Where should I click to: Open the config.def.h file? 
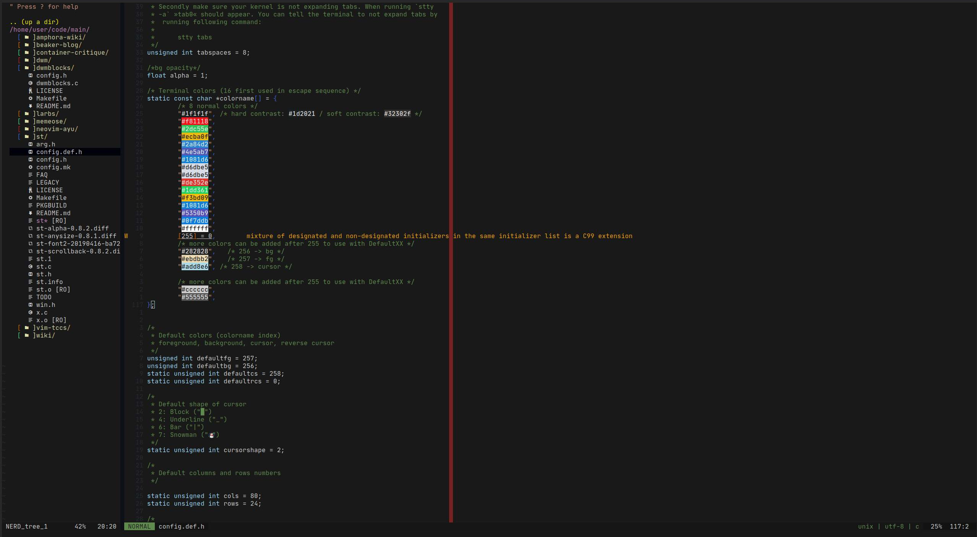tap(59, 151)
